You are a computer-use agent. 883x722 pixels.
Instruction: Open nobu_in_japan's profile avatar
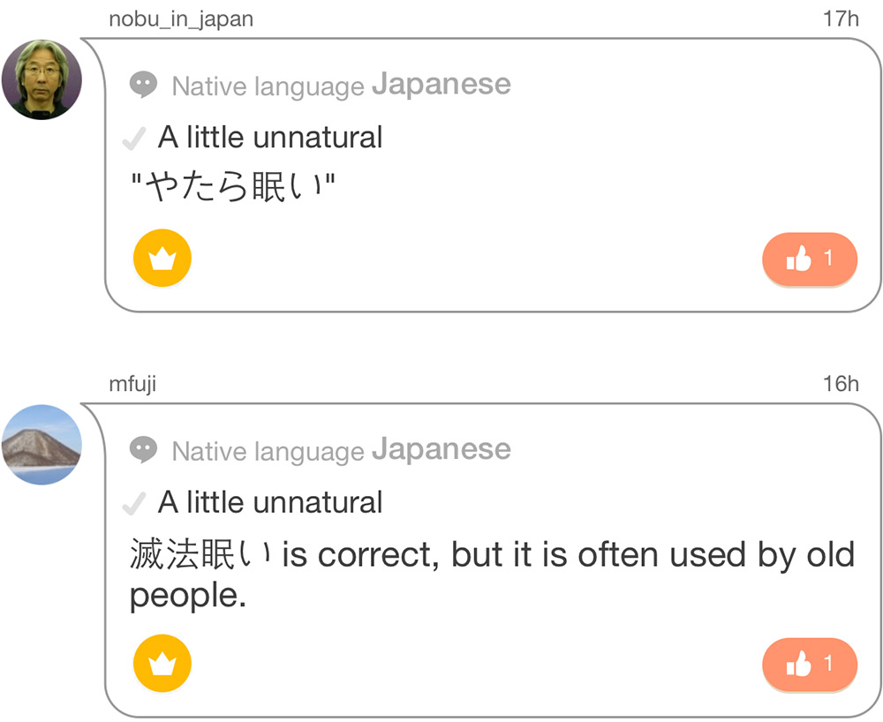[x=42, y=79]
